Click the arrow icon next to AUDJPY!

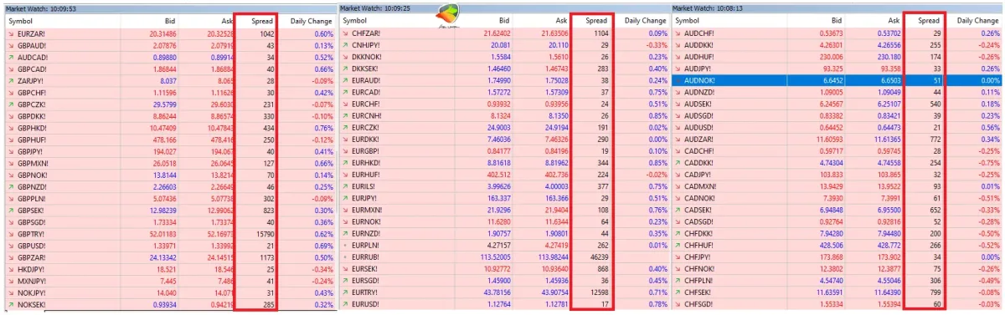tap(678, 69)
